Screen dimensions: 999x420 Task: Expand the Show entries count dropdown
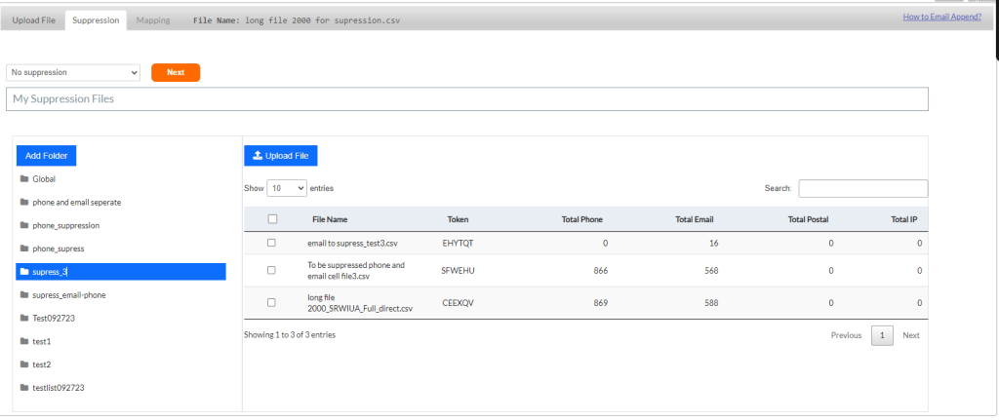point(287,188)
